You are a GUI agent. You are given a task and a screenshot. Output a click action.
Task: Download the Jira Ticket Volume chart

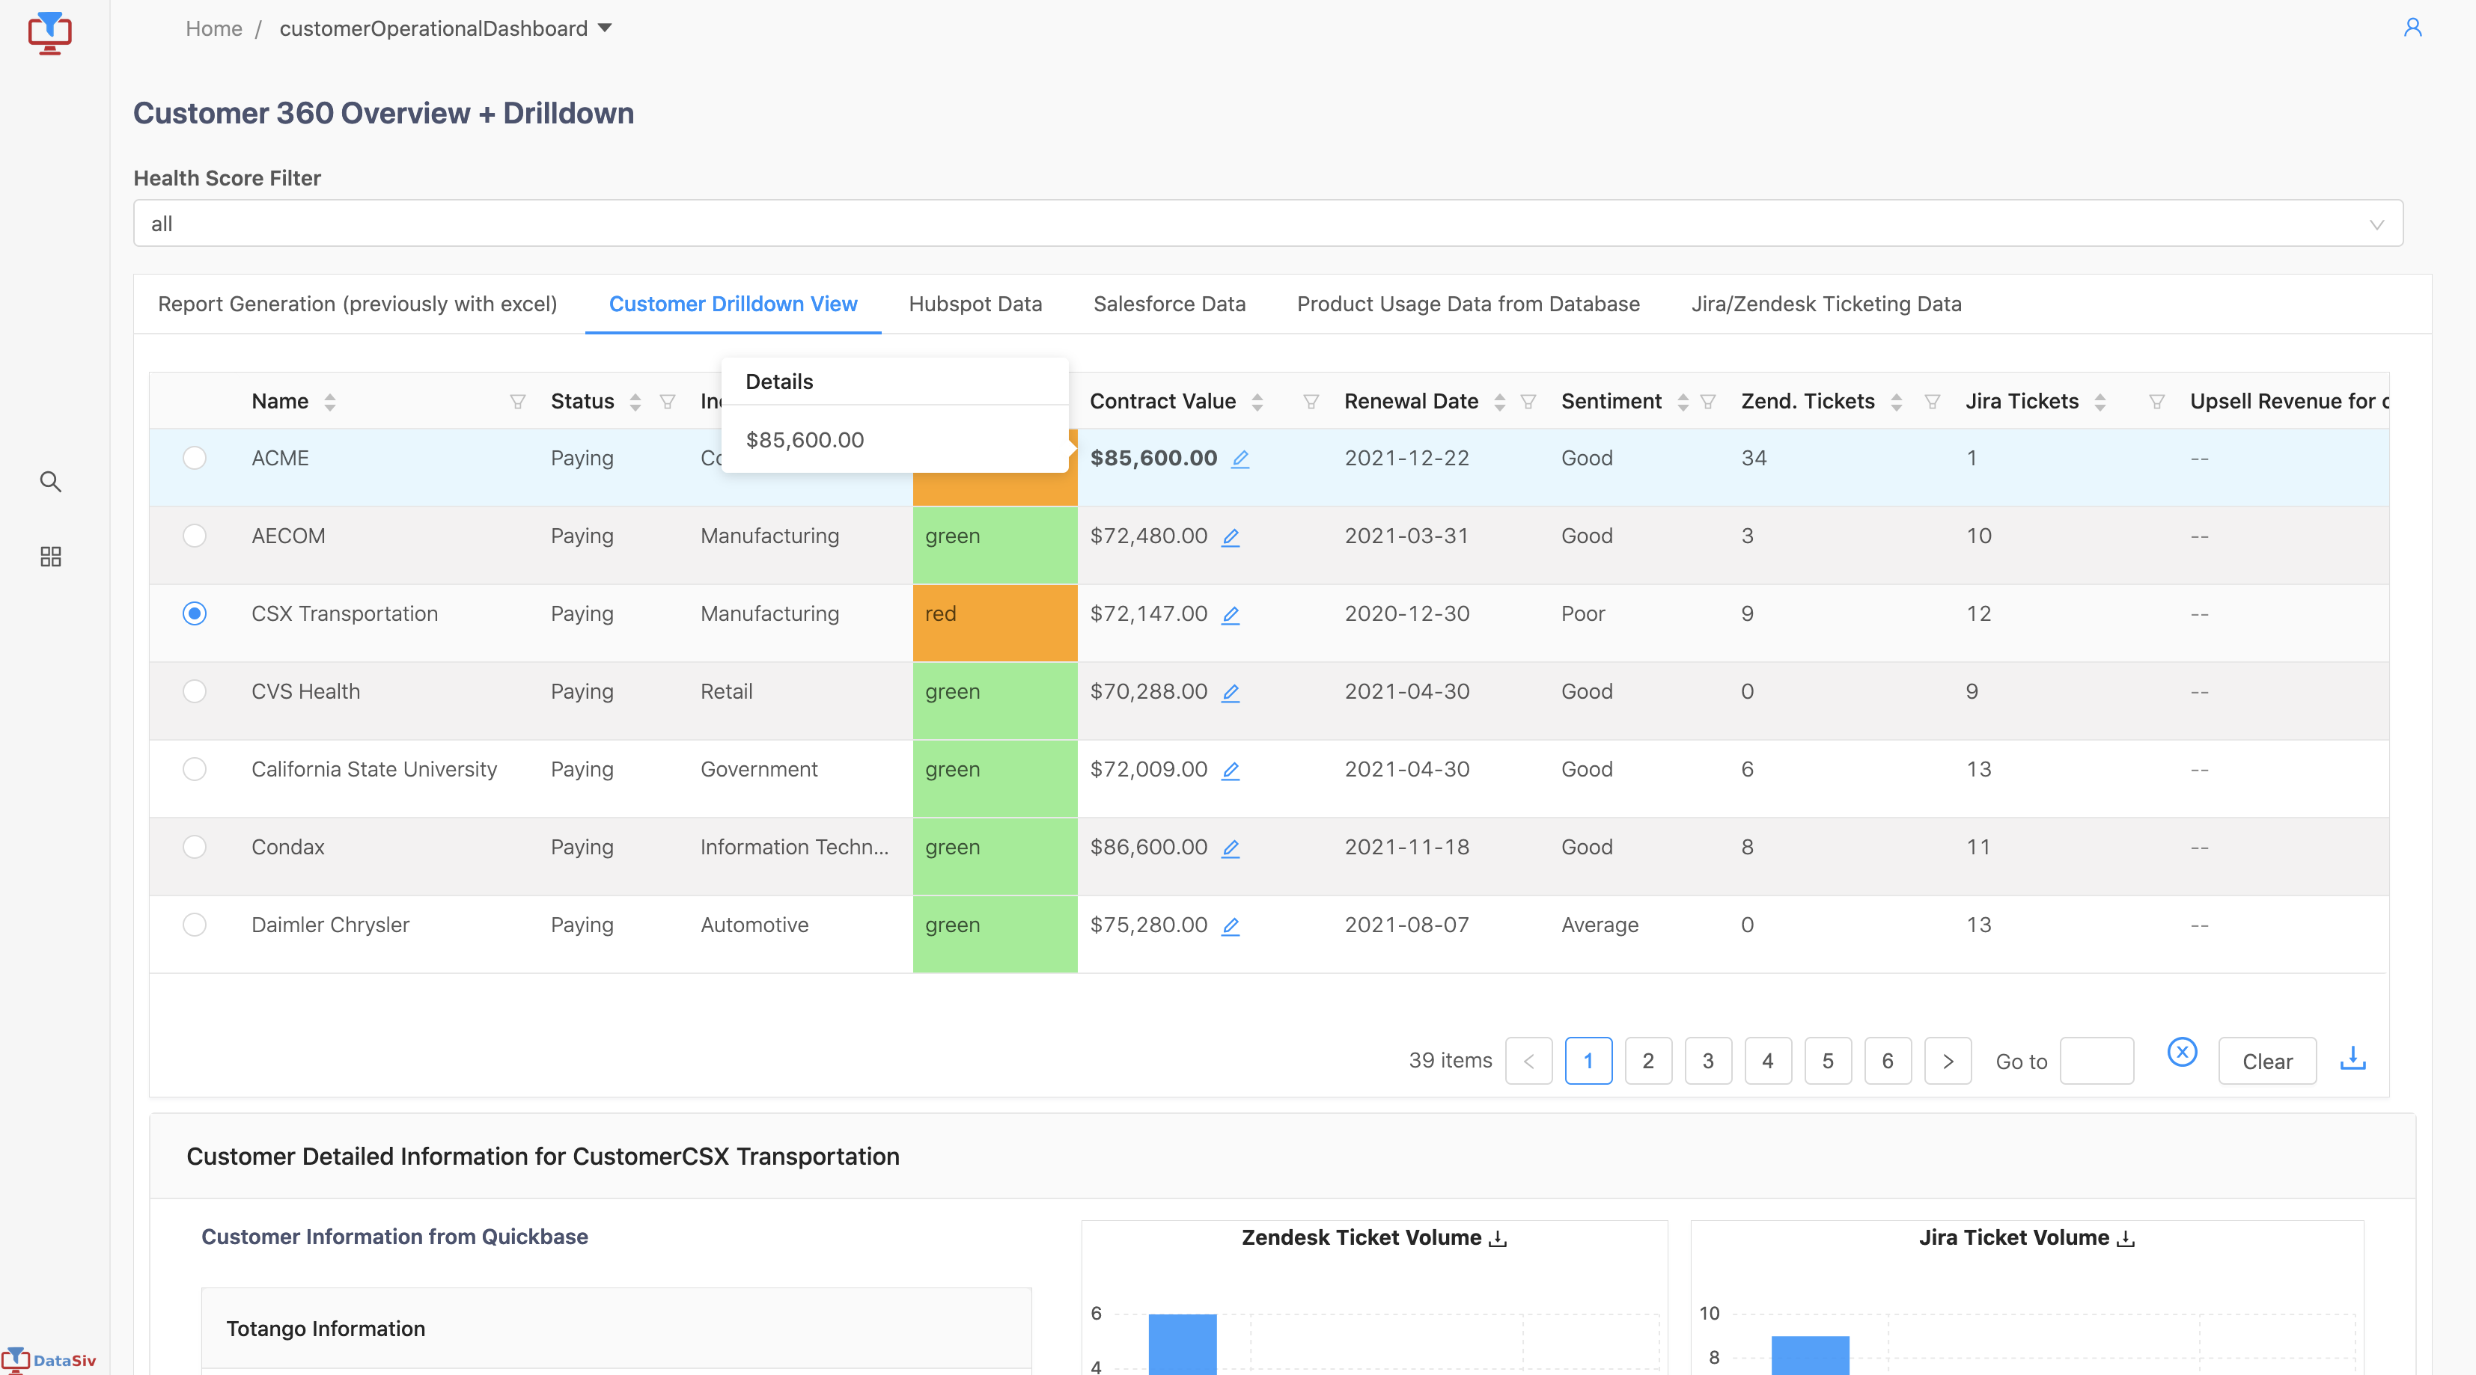point(2126,1239)
